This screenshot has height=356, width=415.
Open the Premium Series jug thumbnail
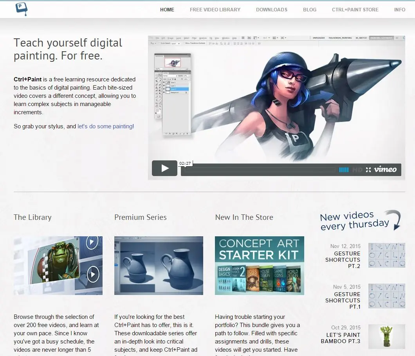(159, 266)
